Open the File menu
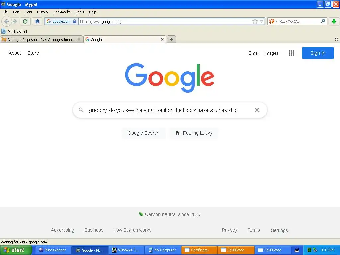Image resolution: width=340 pixels, height=255 pixels. [5, 12]
